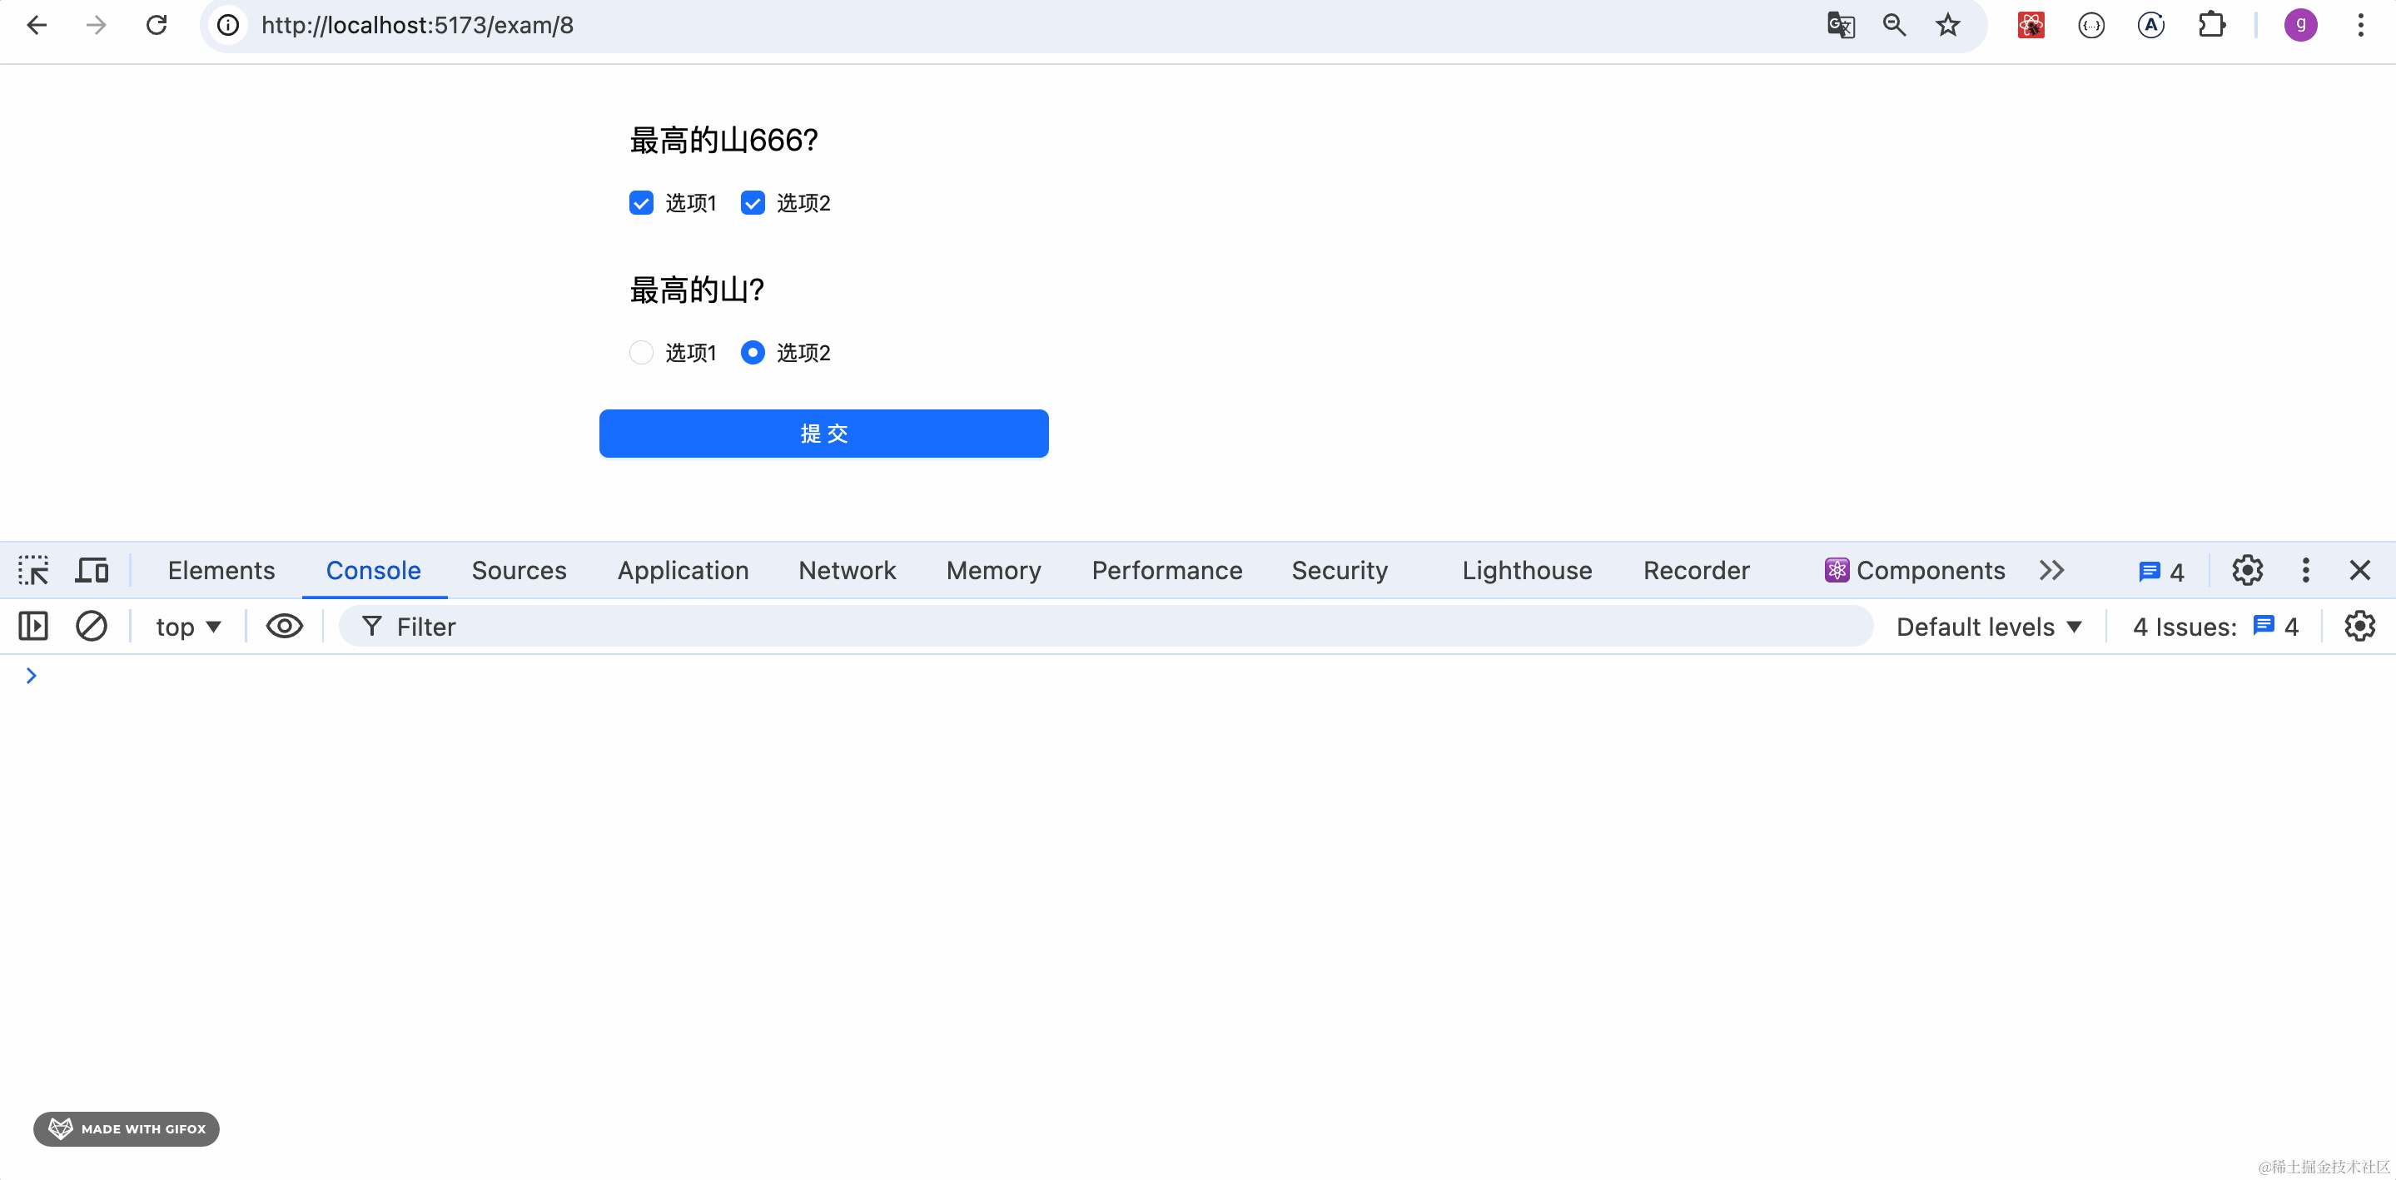Open console settings gear icon
The height and width of the screenshot is (1180, 2396).
(x=2359, y=626)
